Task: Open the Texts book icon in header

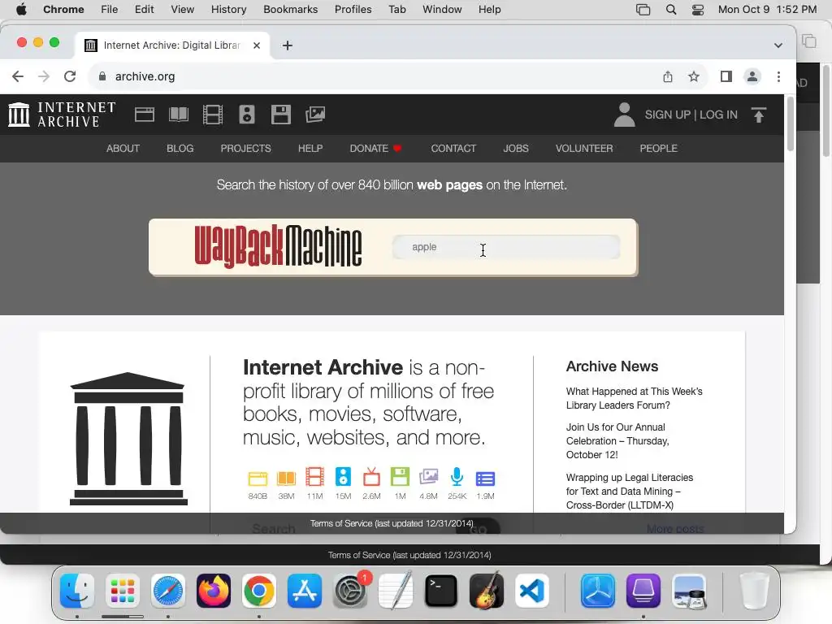Action: [179, 115]
